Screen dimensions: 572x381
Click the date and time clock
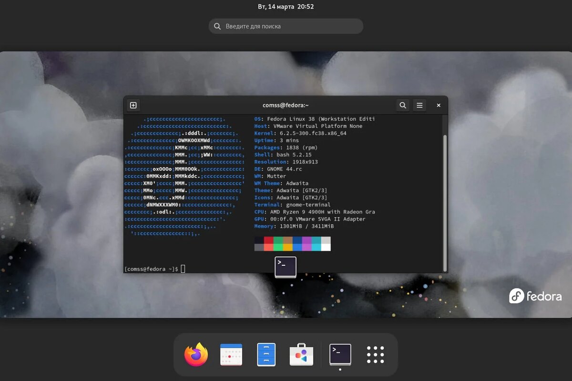click(286, 7)
